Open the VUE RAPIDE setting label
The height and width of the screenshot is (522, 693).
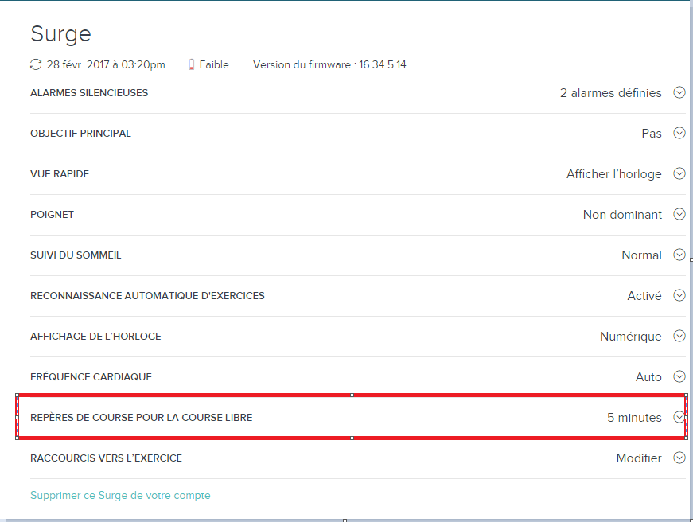59,174
